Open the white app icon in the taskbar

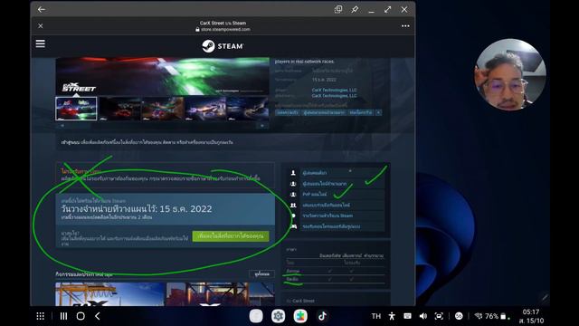point(256,316)
